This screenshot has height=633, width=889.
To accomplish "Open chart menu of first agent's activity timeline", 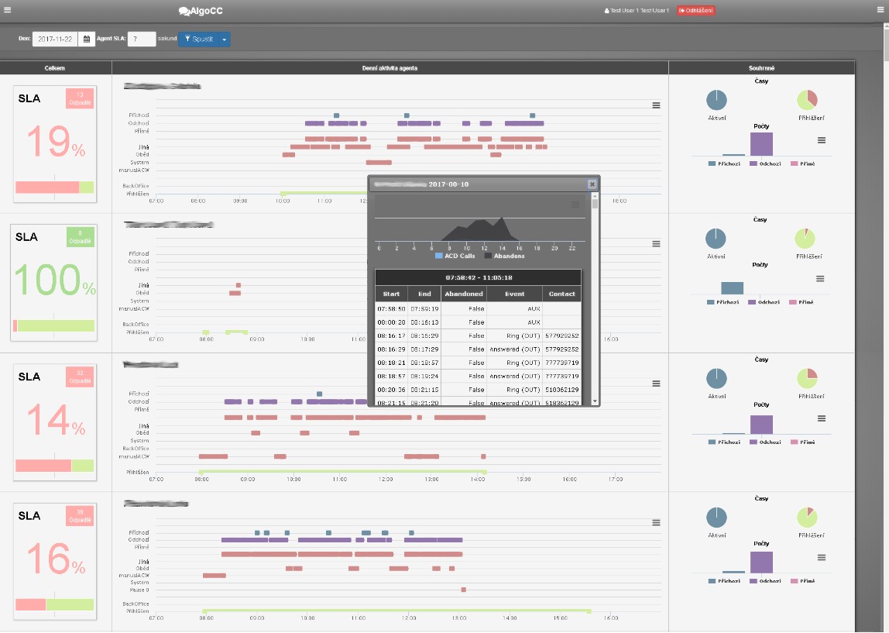I will click(x=656, y=105).
